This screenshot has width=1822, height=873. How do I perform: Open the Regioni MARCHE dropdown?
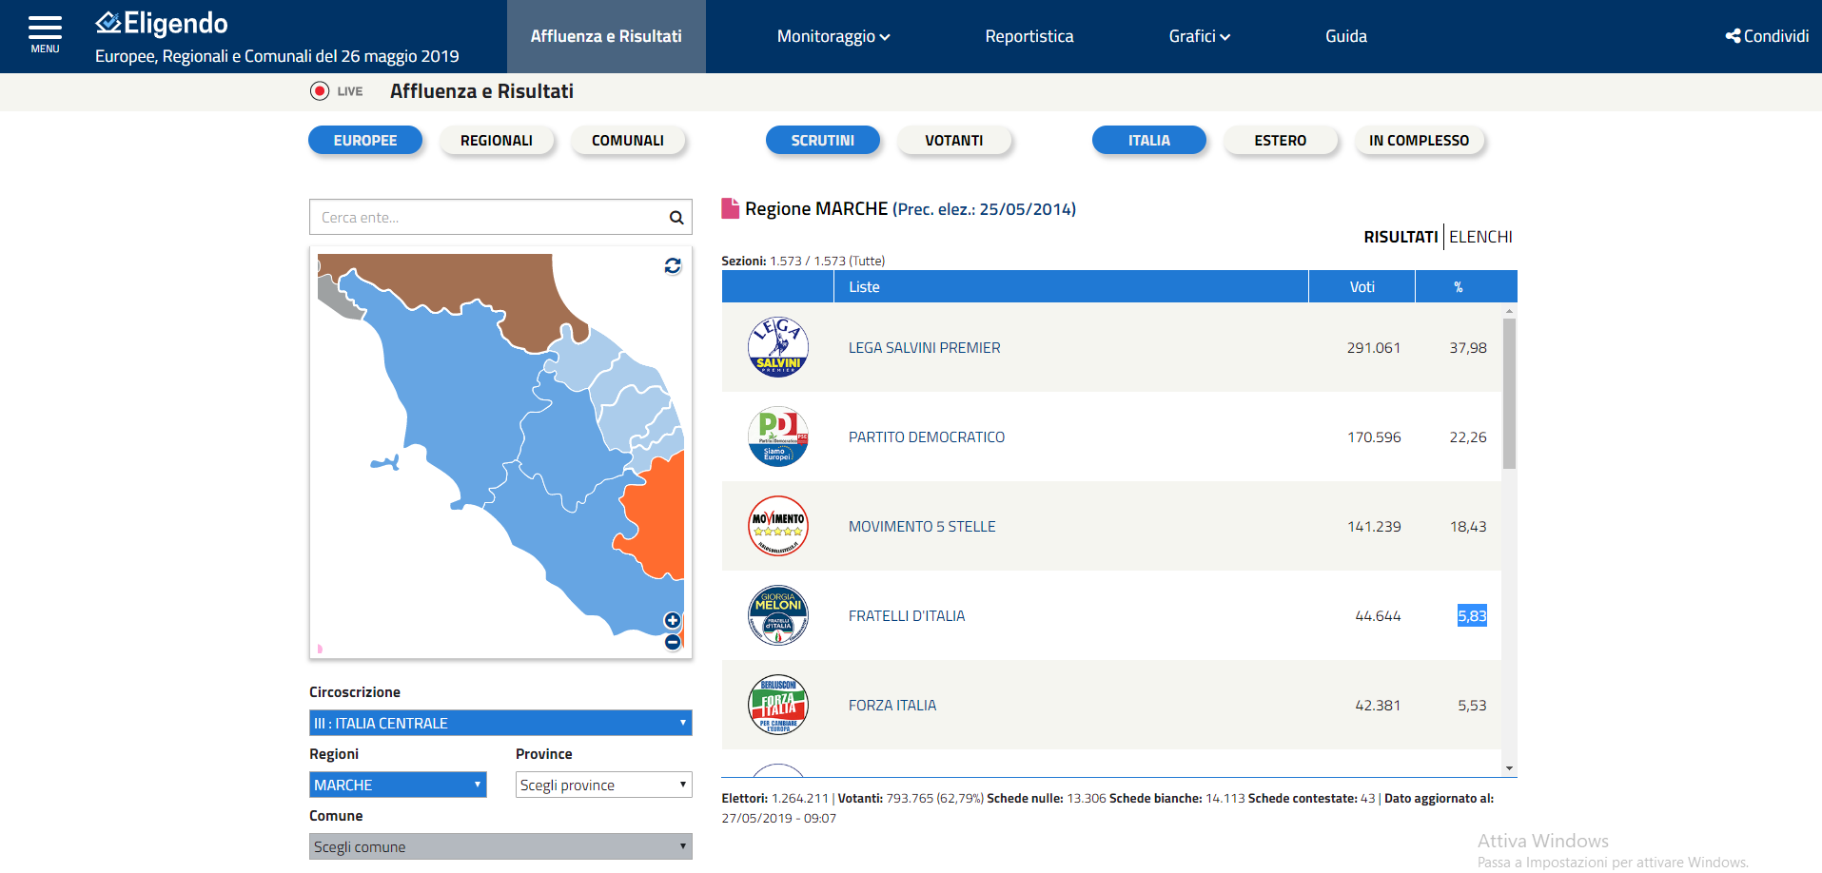(398, 785)
